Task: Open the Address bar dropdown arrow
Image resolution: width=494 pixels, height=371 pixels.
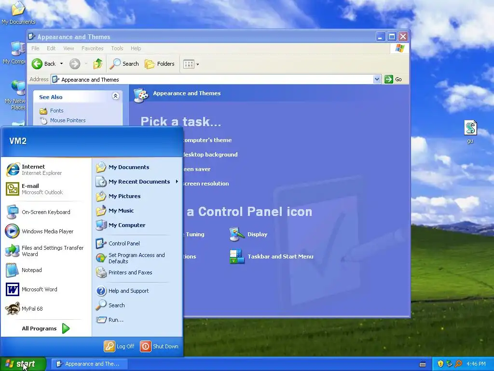Action: pyautogui.click(x=377, y=79)
